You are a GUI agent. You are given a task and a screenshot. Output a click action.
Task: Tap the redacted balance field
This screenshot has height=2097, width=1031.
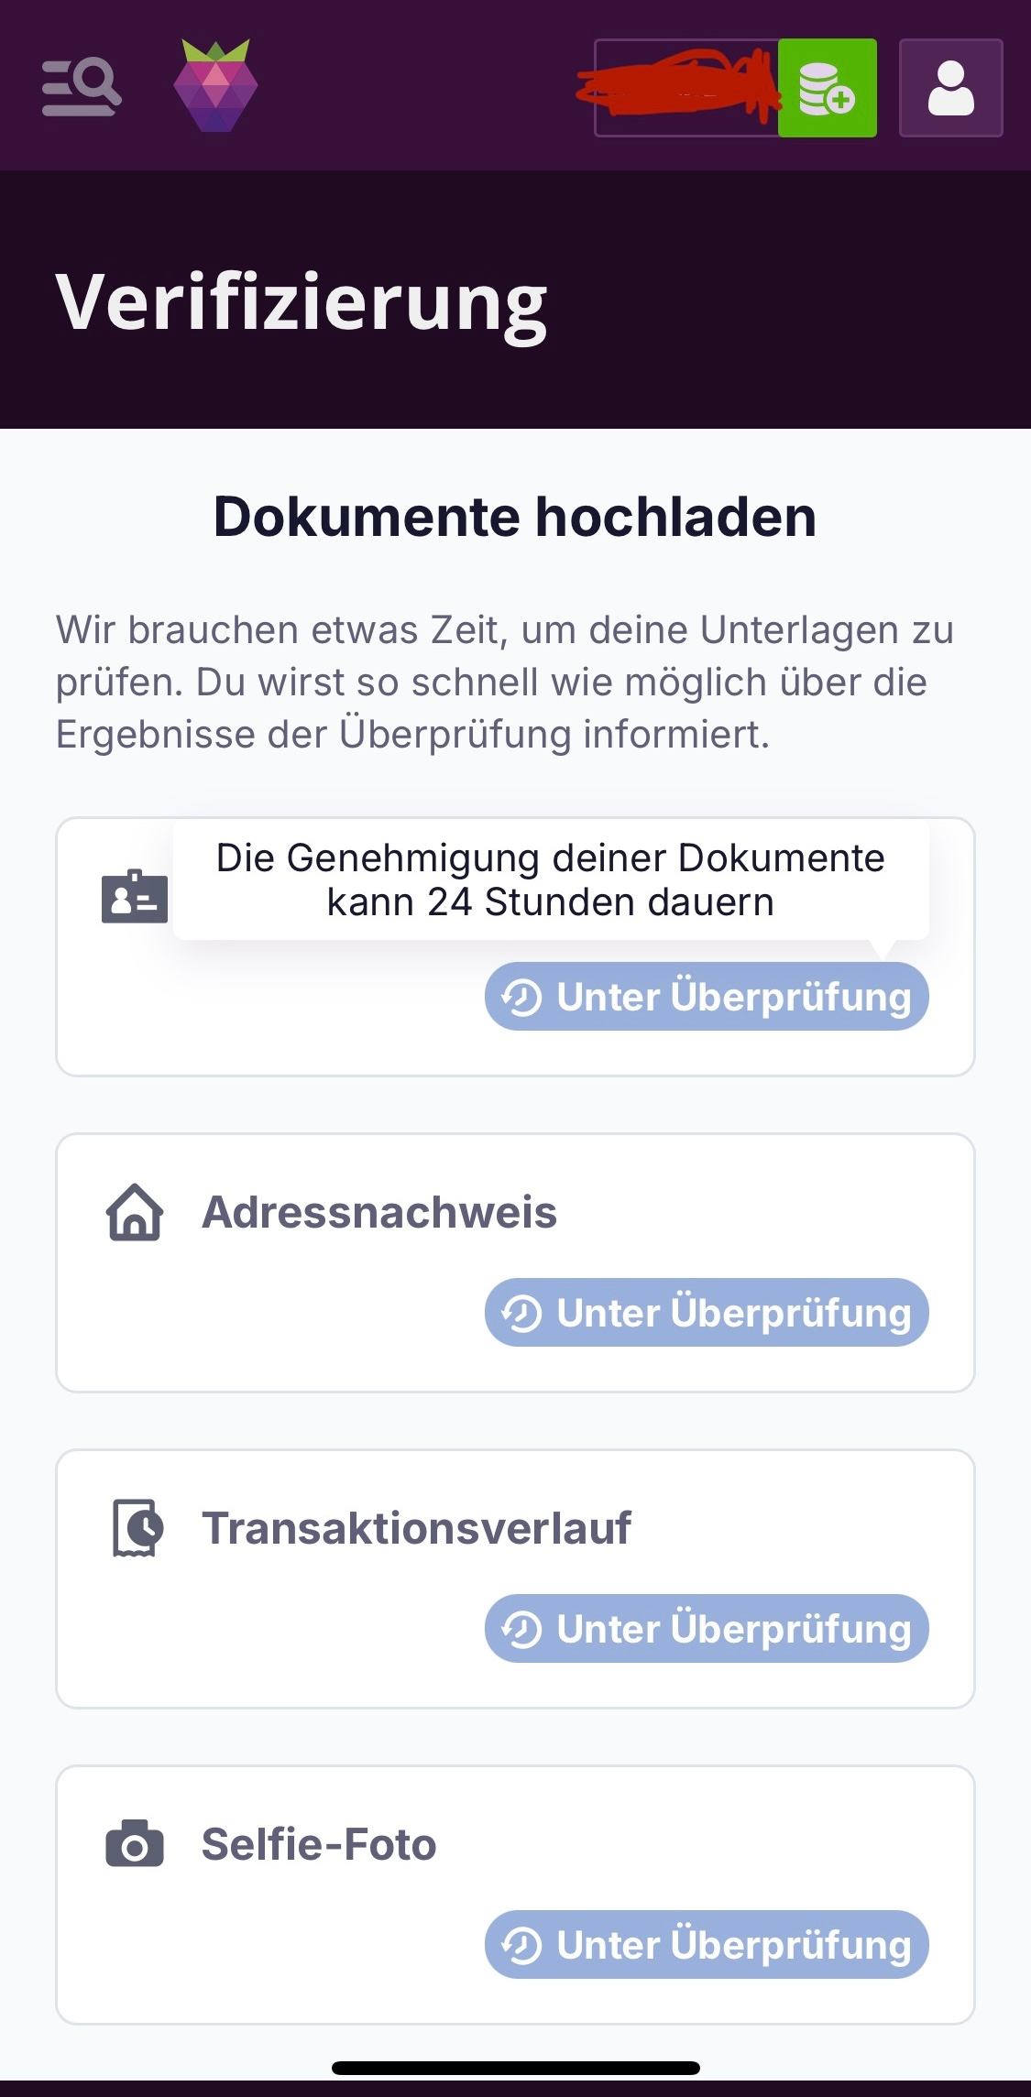(x=686, y=88)
